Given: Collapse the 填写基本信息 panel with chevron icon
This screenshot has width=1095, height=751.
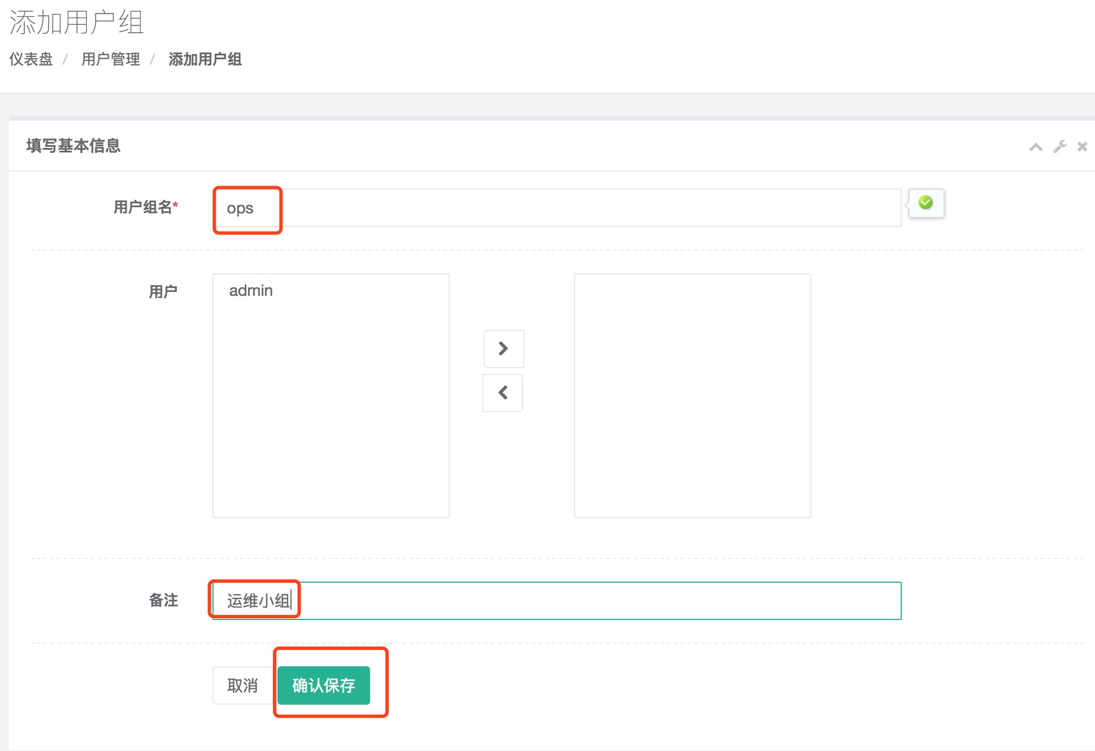Looking at the screenshot, I should coord(1035,147).
